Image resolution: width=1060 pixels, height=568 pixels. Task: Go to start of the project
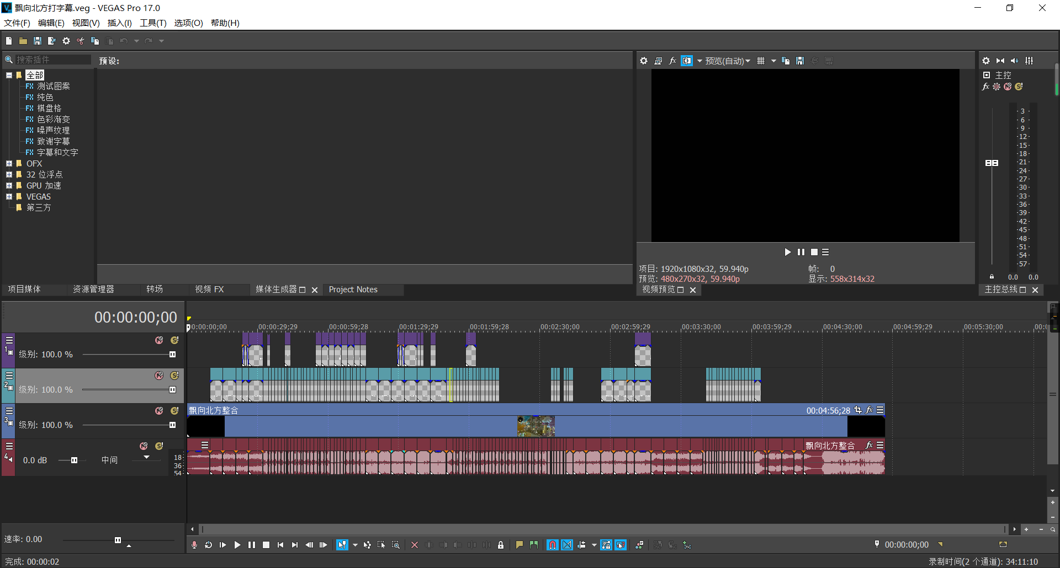coord(280,545)
